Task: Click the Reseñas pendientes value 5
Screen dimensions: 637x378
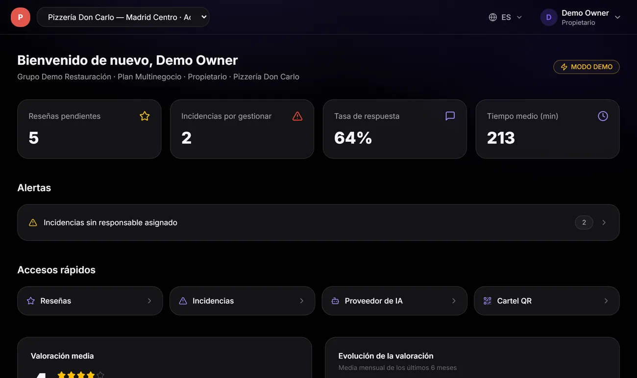Action: pos(34,138)
